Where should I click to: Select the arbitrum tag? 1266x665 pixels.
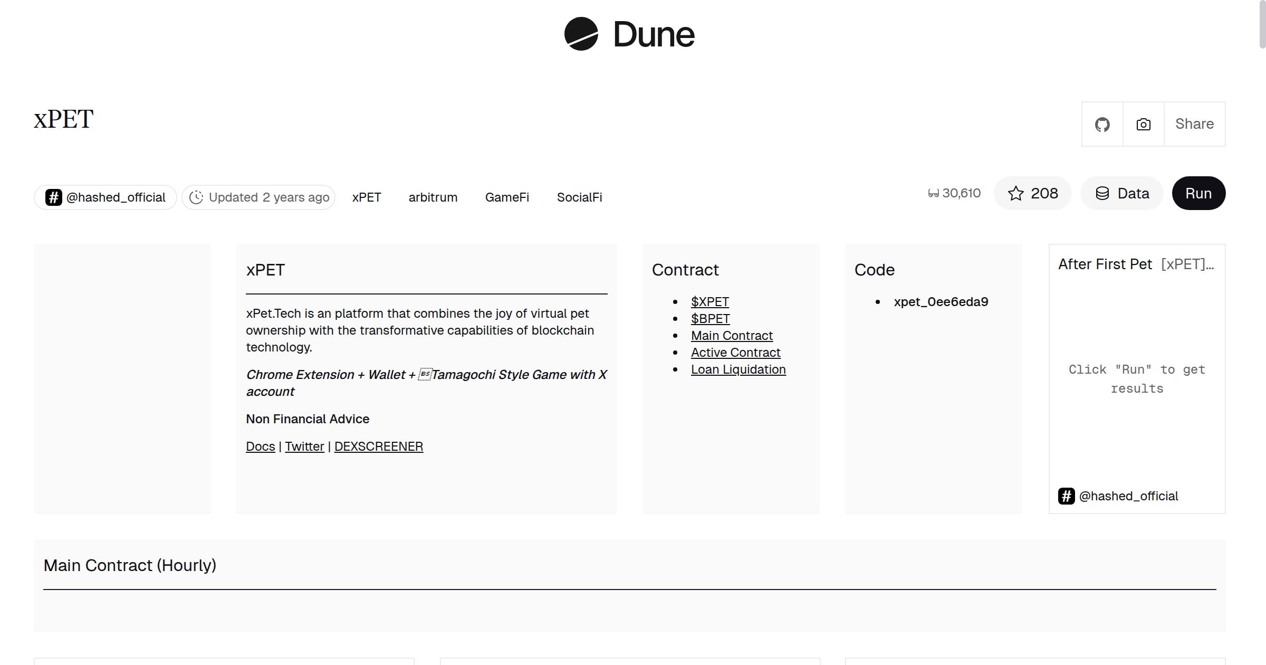pyautogui.click(x=433, y=197)
